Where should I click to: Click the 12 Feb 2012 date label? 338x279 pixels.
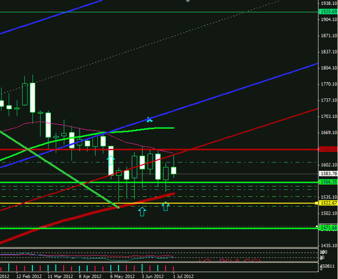(x=29, y=276)
